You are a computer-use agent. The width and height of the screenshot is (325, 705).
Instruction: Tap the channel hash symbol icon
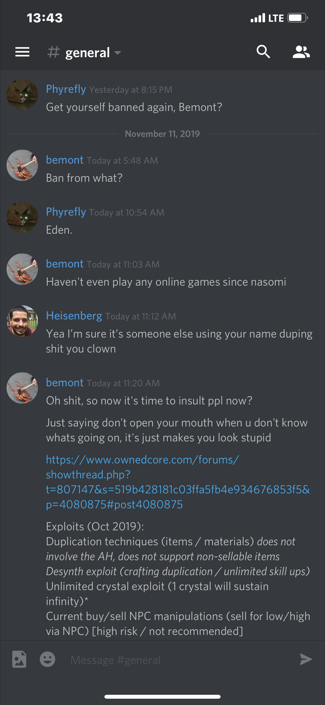[53, 52]
